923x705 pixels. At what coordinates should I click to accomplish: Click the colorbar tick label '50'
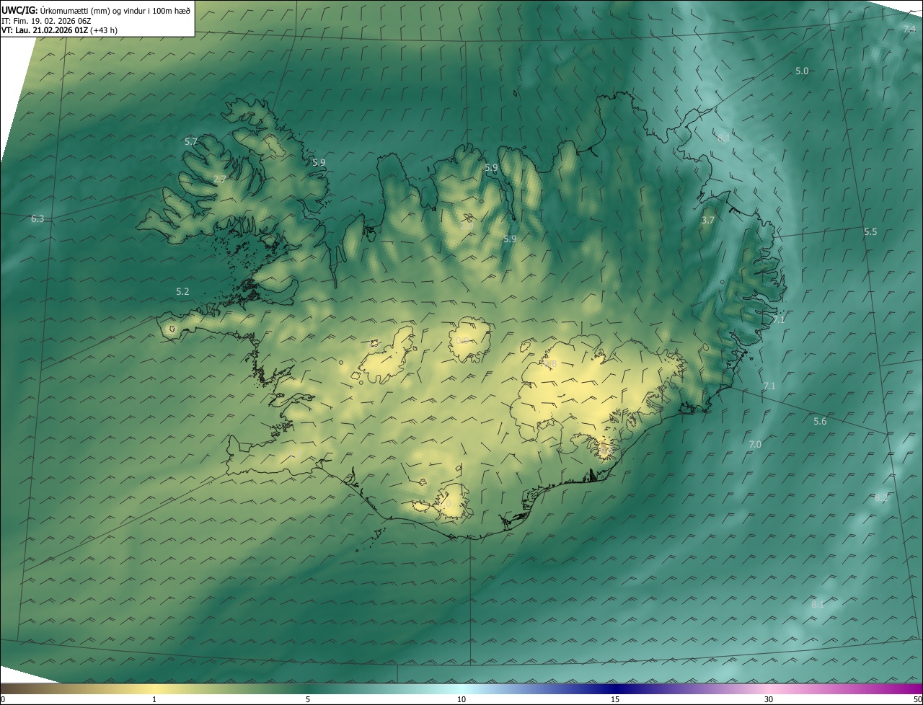tap(917, 699)
